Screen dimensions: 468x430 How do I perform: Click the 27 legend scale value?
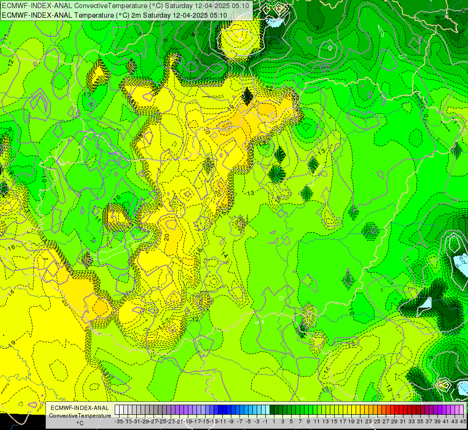[386, 421]
